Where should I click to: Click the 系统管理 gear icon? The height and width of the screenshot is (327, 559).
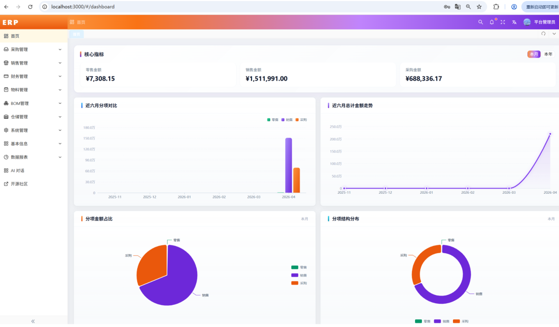[x=6, y=130]
